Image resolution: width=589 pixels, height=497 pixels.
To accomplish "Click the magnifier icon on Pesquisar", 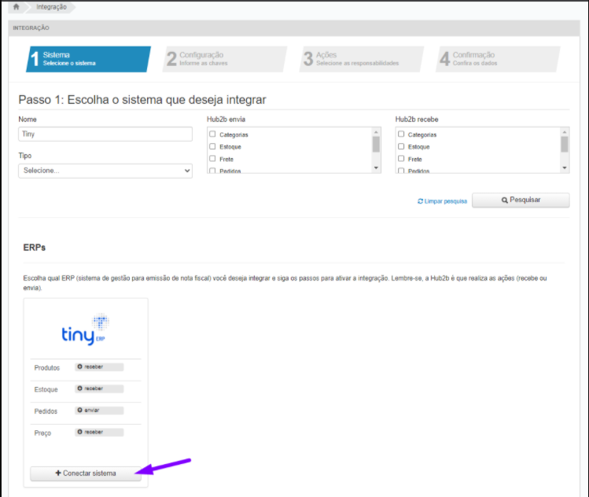I will 505,201.
